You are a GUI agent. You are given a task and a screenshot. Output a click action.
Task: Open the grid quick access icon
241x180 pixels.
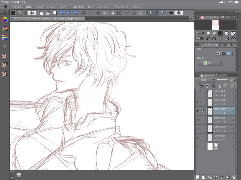click(13, 13)
